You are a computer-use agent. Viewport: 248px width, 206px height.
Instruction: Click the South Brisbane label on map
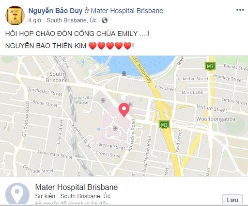pos(57,77)
